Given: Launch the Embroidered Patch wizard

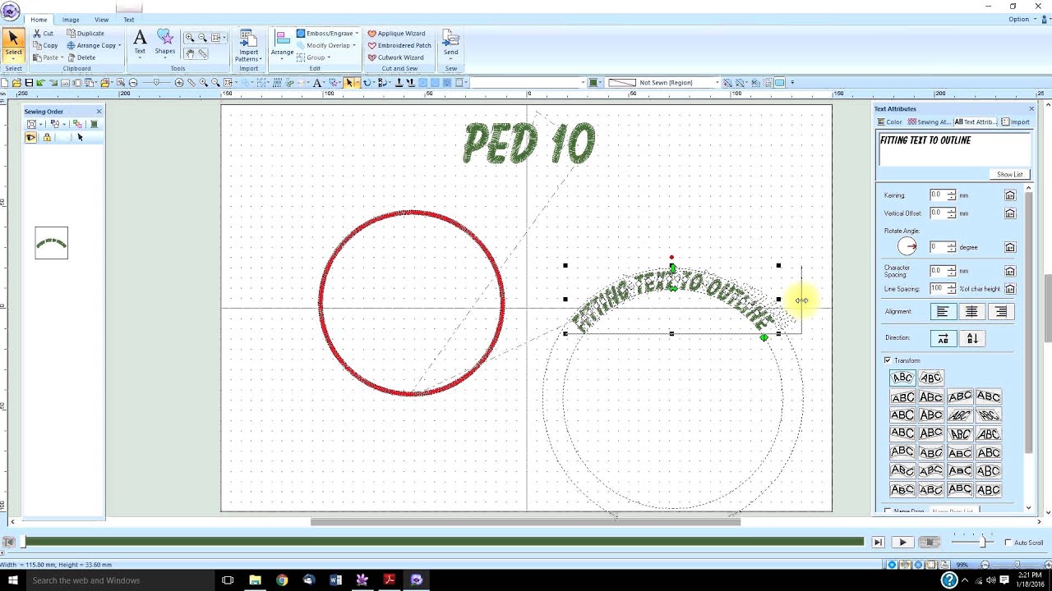Looking at the screenshot, I should click(399, 45).
